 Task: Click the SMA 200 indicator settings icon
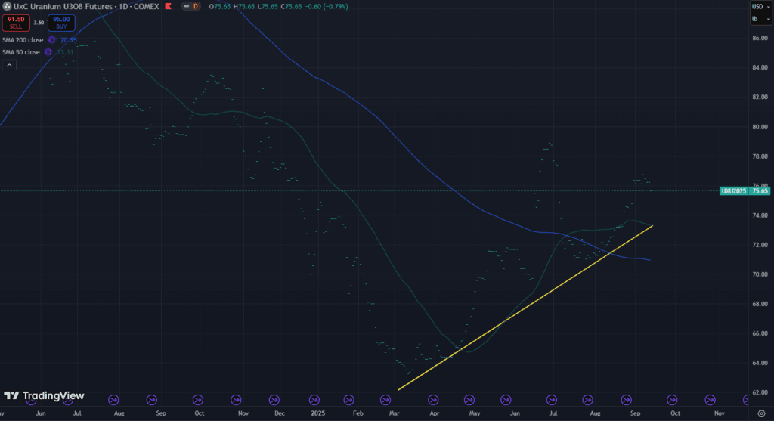(52, 39)
